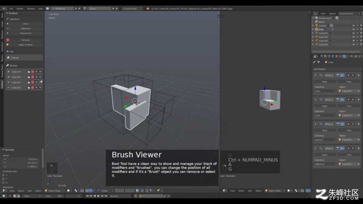Open the Cycles Render engine dropdown
The image size is (363, 204).
coord(132,8)
